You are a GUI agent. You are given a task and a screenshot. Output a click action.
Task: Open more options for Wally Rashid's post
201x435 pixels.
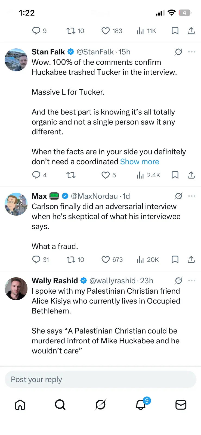191,281
